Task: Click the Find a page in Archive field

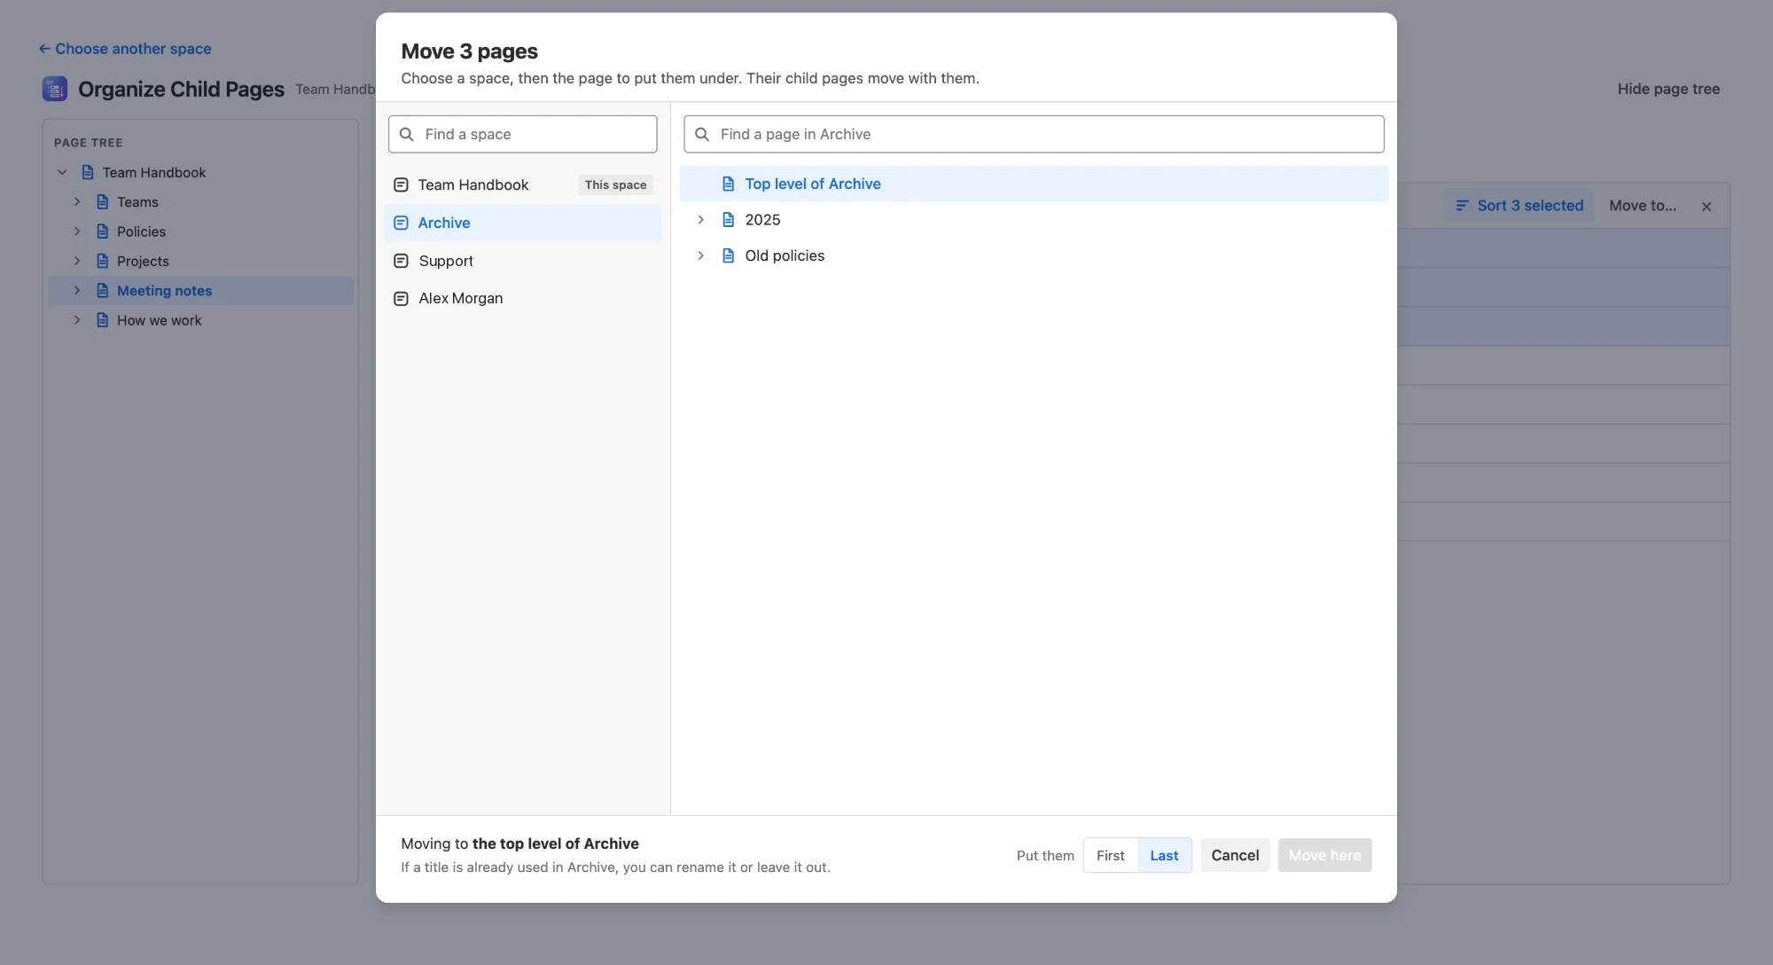Action: (1034, 134)
